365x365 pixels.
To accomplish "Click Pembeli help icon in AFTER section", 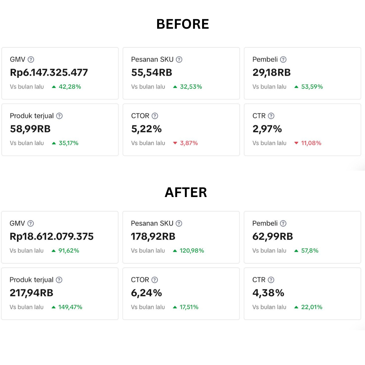I will pos(283,223).
